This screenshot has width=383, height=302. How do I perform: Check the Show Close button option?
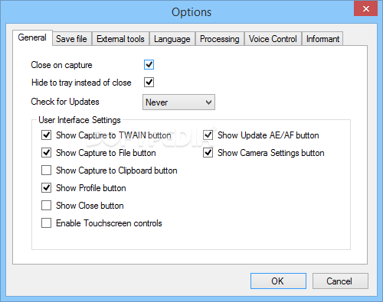[46, 206]
